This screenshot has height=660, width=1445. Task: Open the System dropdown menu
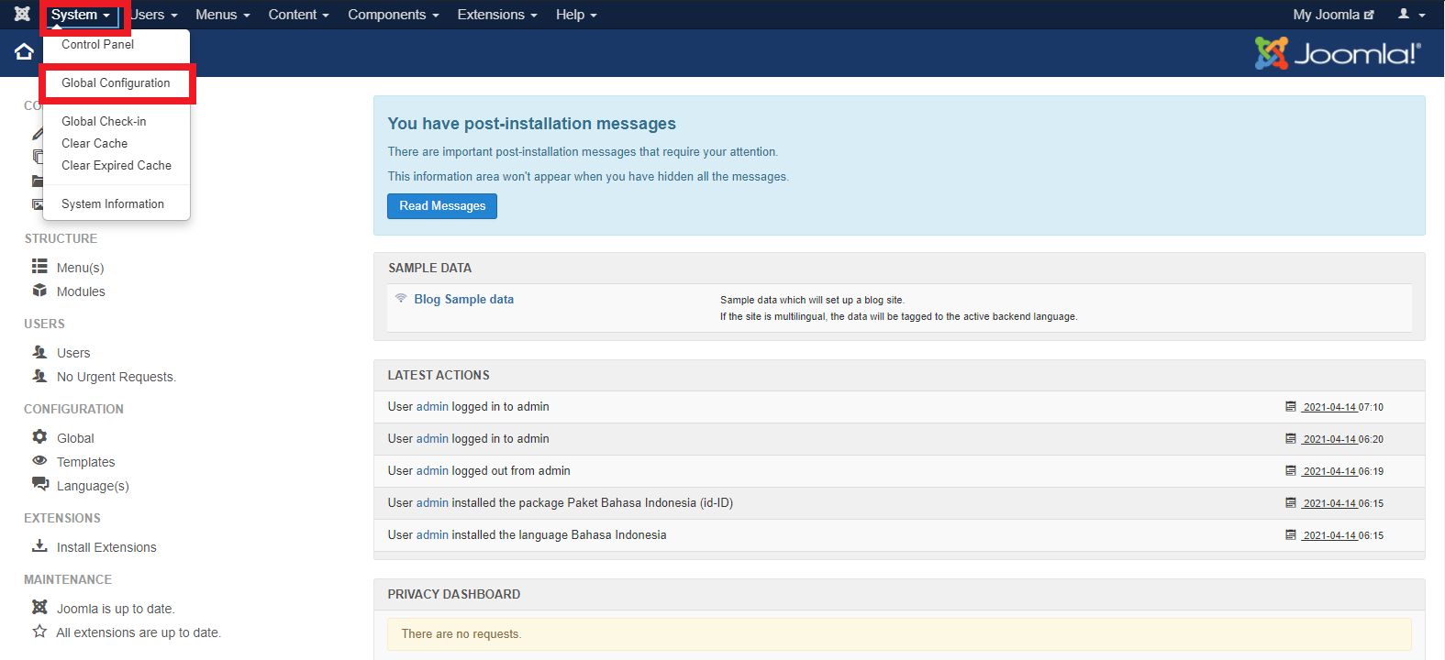point(81,15)
